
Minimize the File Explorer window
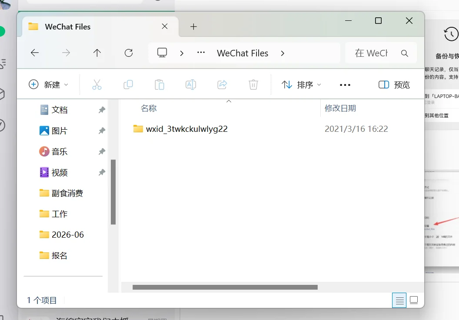(x=348, y=21)
